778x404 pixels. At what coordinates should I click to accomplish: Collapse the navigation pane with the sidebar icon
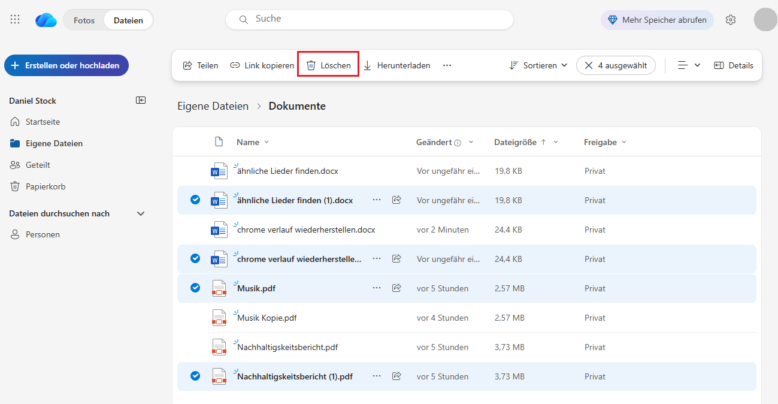140,100
